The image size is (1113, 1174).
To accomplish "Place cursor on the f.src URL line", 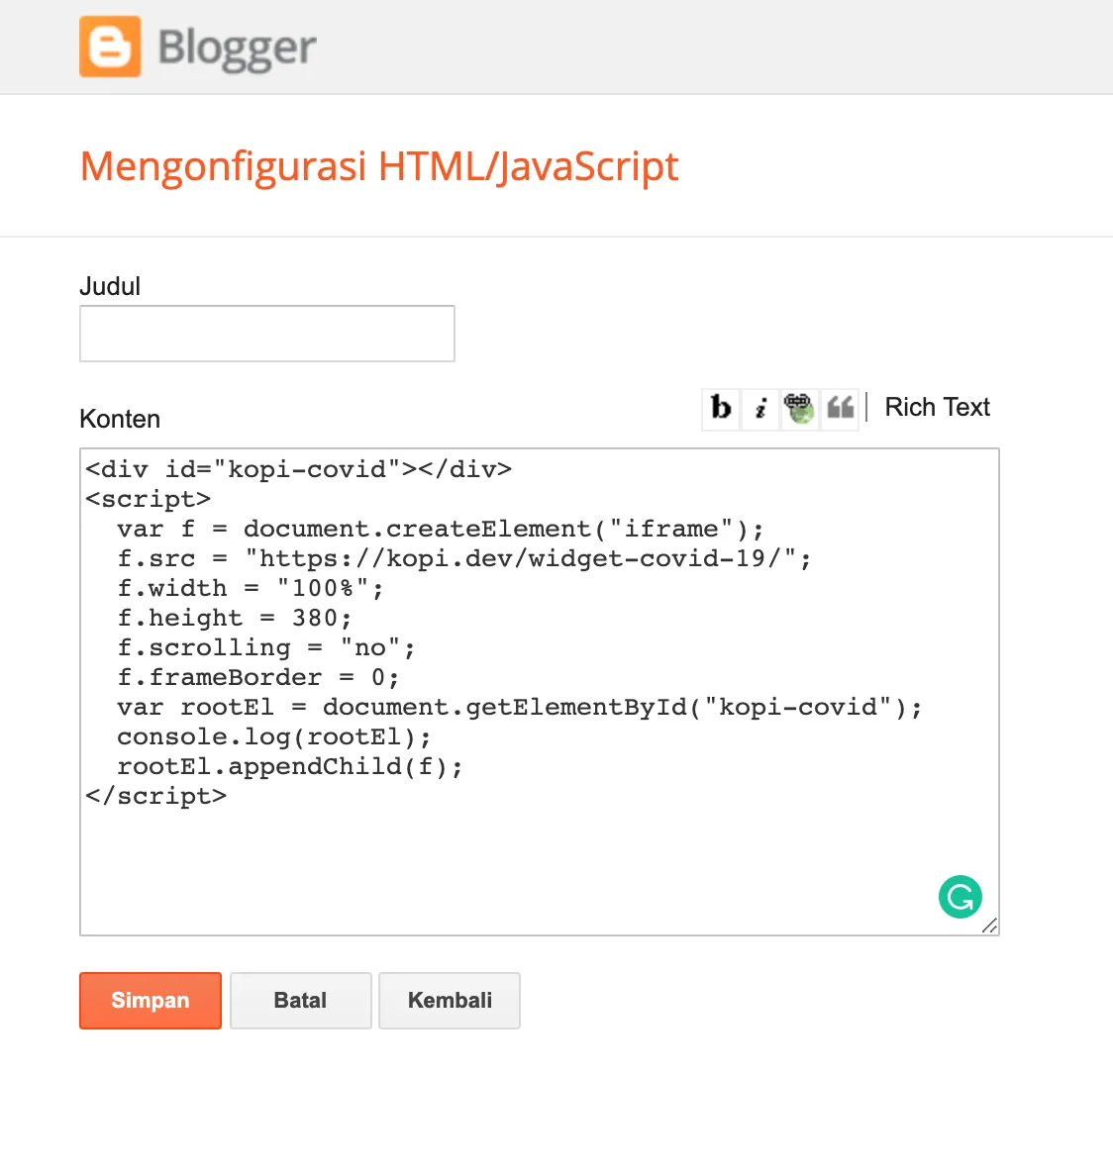I will pos(463,559).
